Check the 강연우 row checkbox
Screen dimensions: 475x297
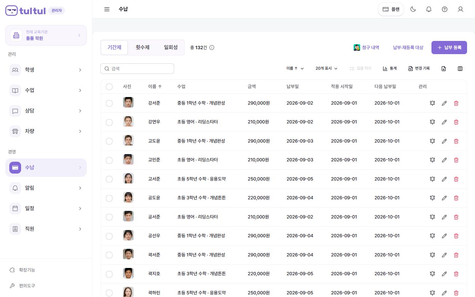tap(109, 122)
